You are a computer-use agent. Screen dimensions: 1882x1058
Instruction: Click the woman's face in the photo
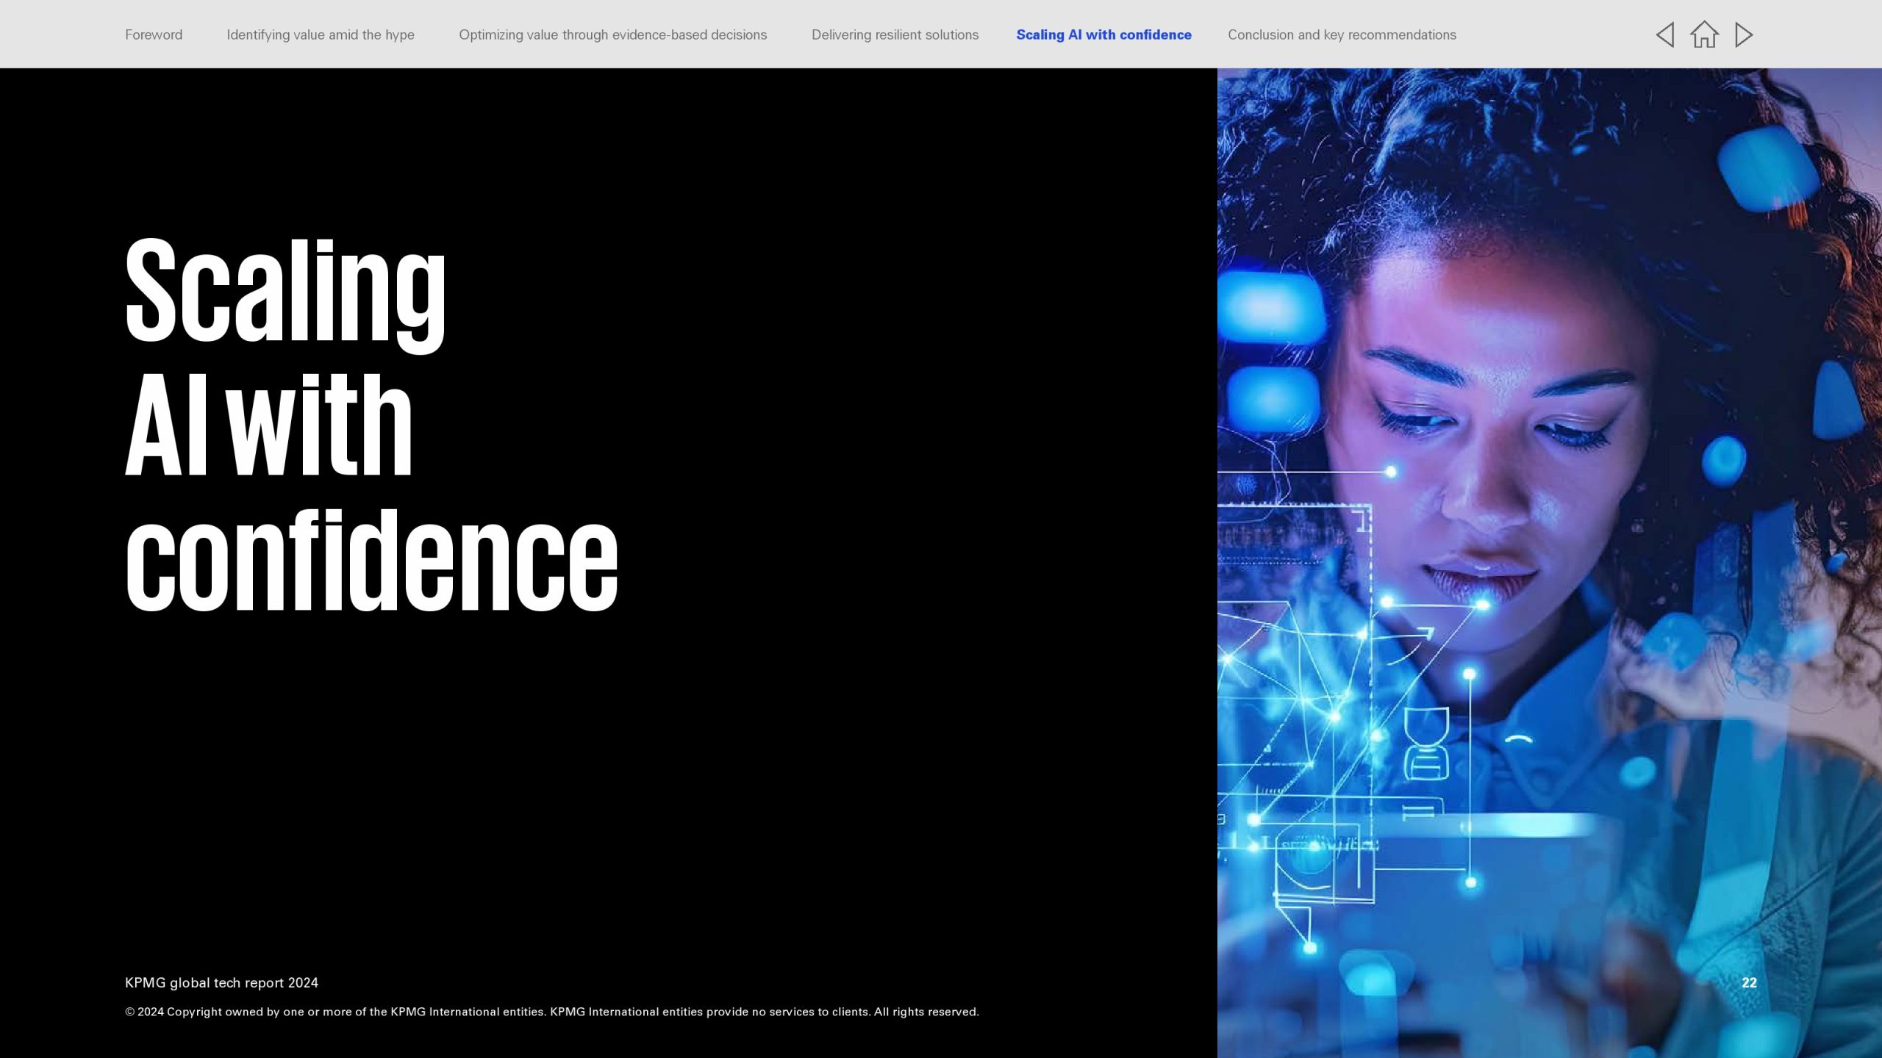pos(1492,456)
